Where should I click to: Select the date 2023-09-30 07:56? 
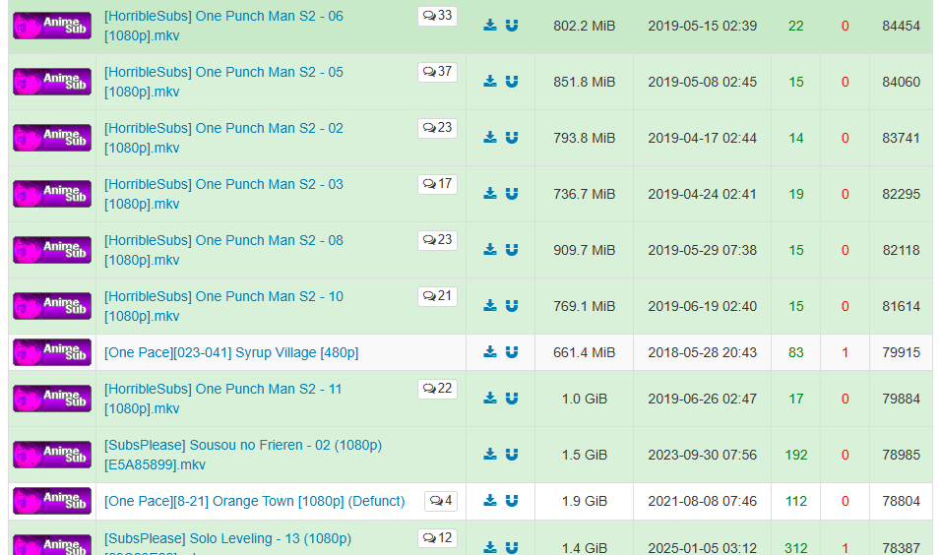click(x=703, y=455)
